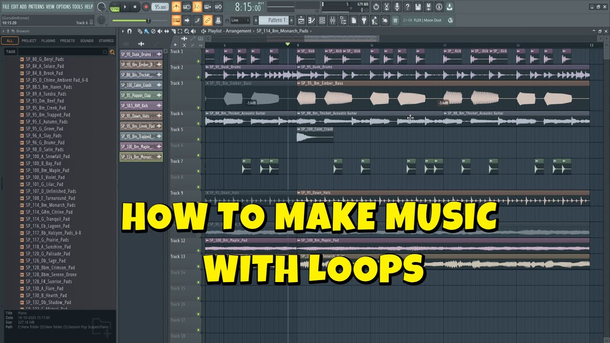Select SP_95_Dusk_Drums in the picker list
Viewport: 610px width, 343px height.
(x=141, y=54)
